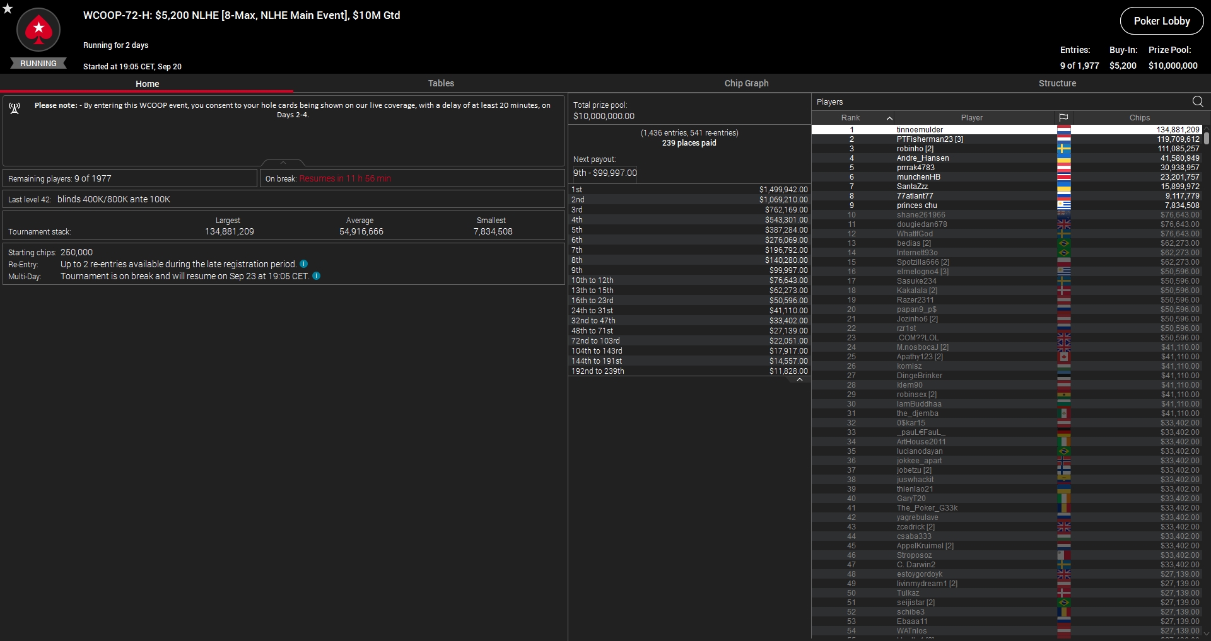1211x641 pixels.
Task: Click Largest stack value 134,881,209
Action: [229, 232]
